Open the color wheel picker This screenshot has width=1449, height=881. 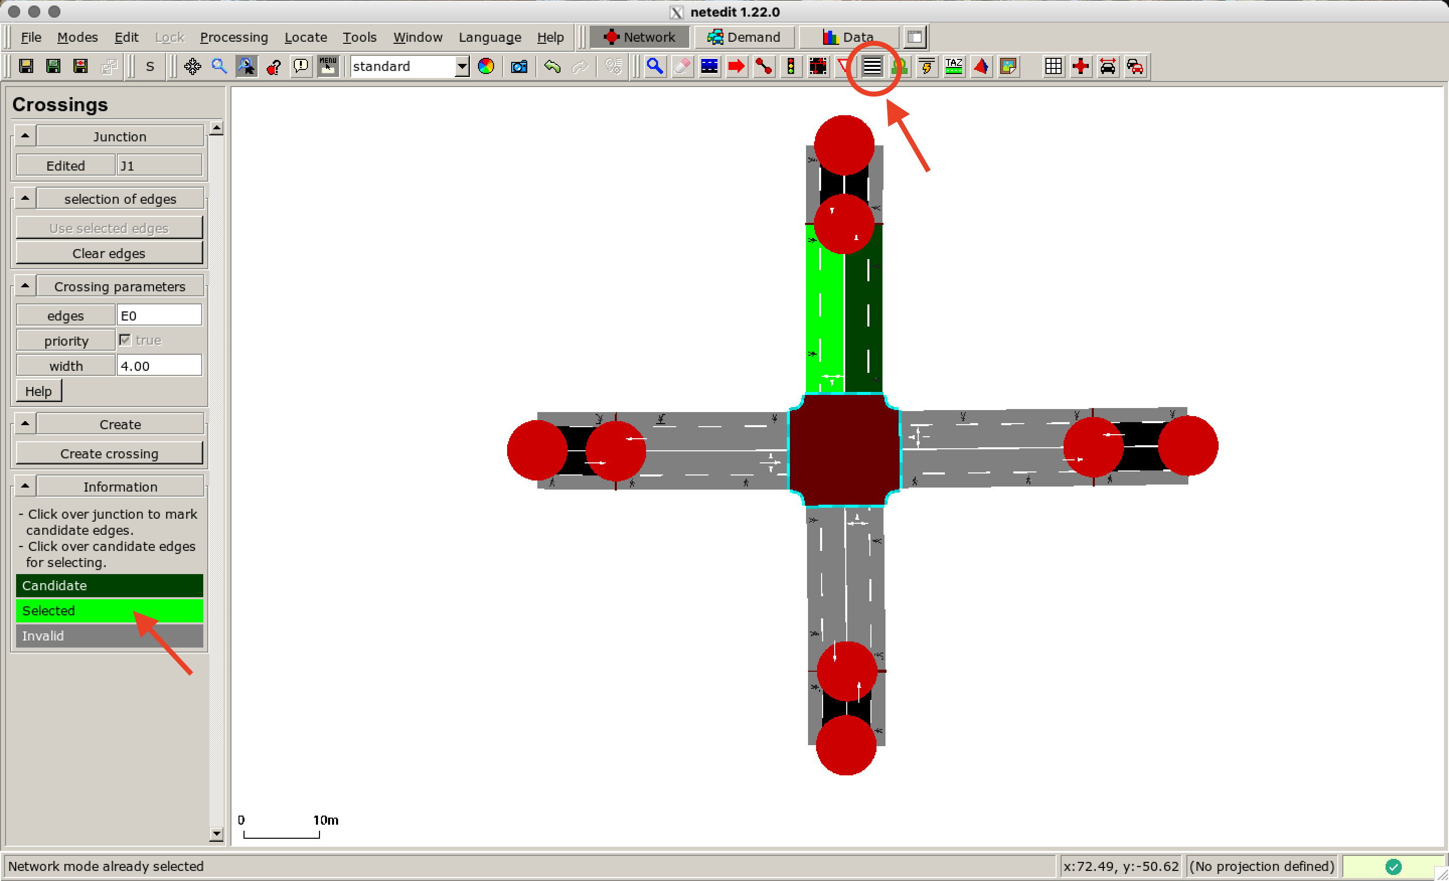click(486, 66)
